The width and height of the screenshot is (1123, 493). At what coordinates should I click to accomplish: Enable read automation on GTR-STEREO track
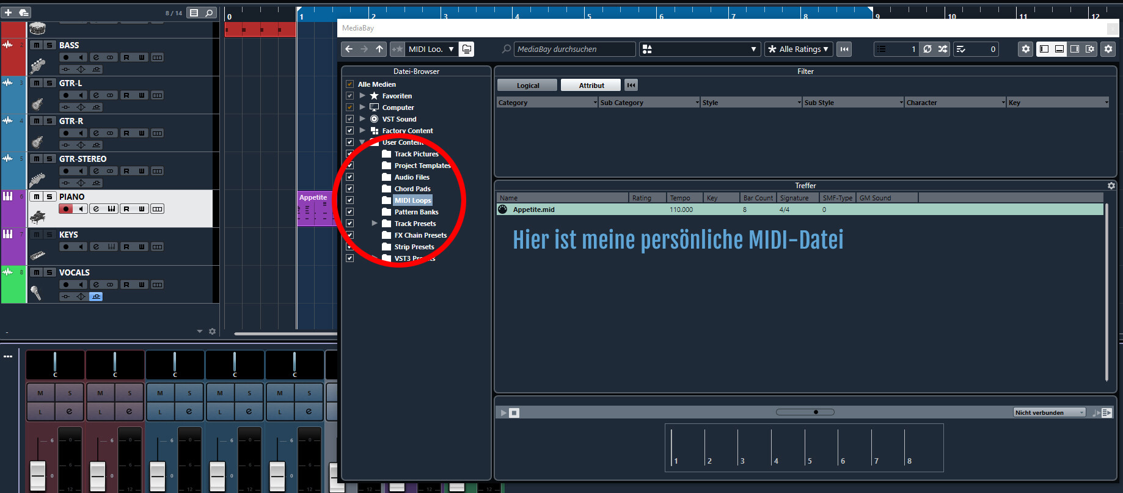click(x=126, y=171)
